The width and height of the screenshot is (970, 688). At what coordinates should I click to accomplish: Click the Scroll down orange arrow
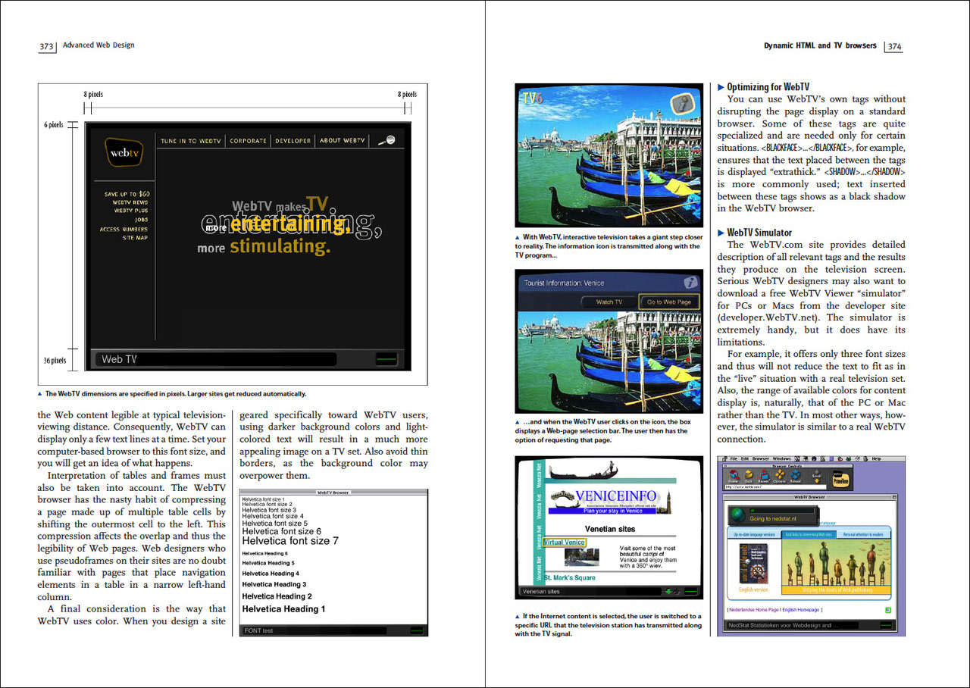pos(817,481)
